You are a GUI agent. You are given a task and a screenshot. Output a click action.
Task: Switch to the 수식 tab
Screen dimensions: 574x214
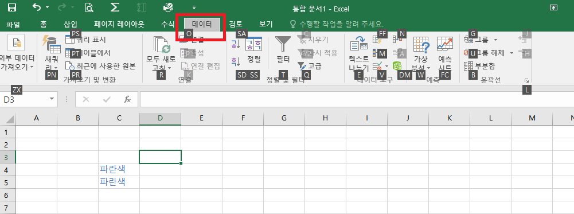167,25
